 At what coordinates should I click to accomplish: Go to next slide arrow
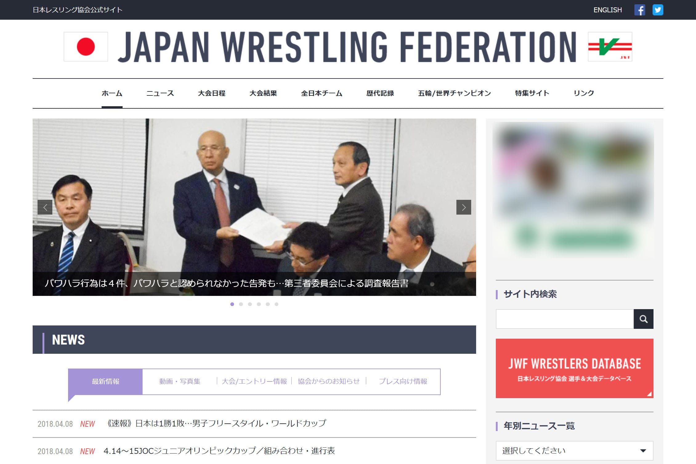[x=463, y=207]
